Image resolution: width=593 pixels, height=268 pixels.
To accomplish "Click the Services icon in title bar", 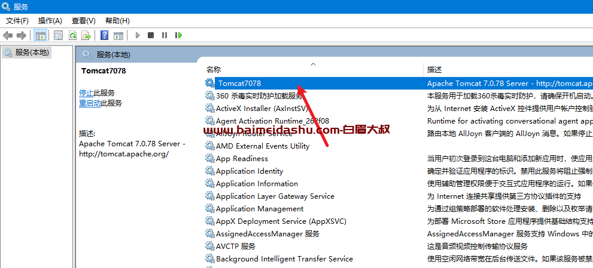I will coord(6,7).
